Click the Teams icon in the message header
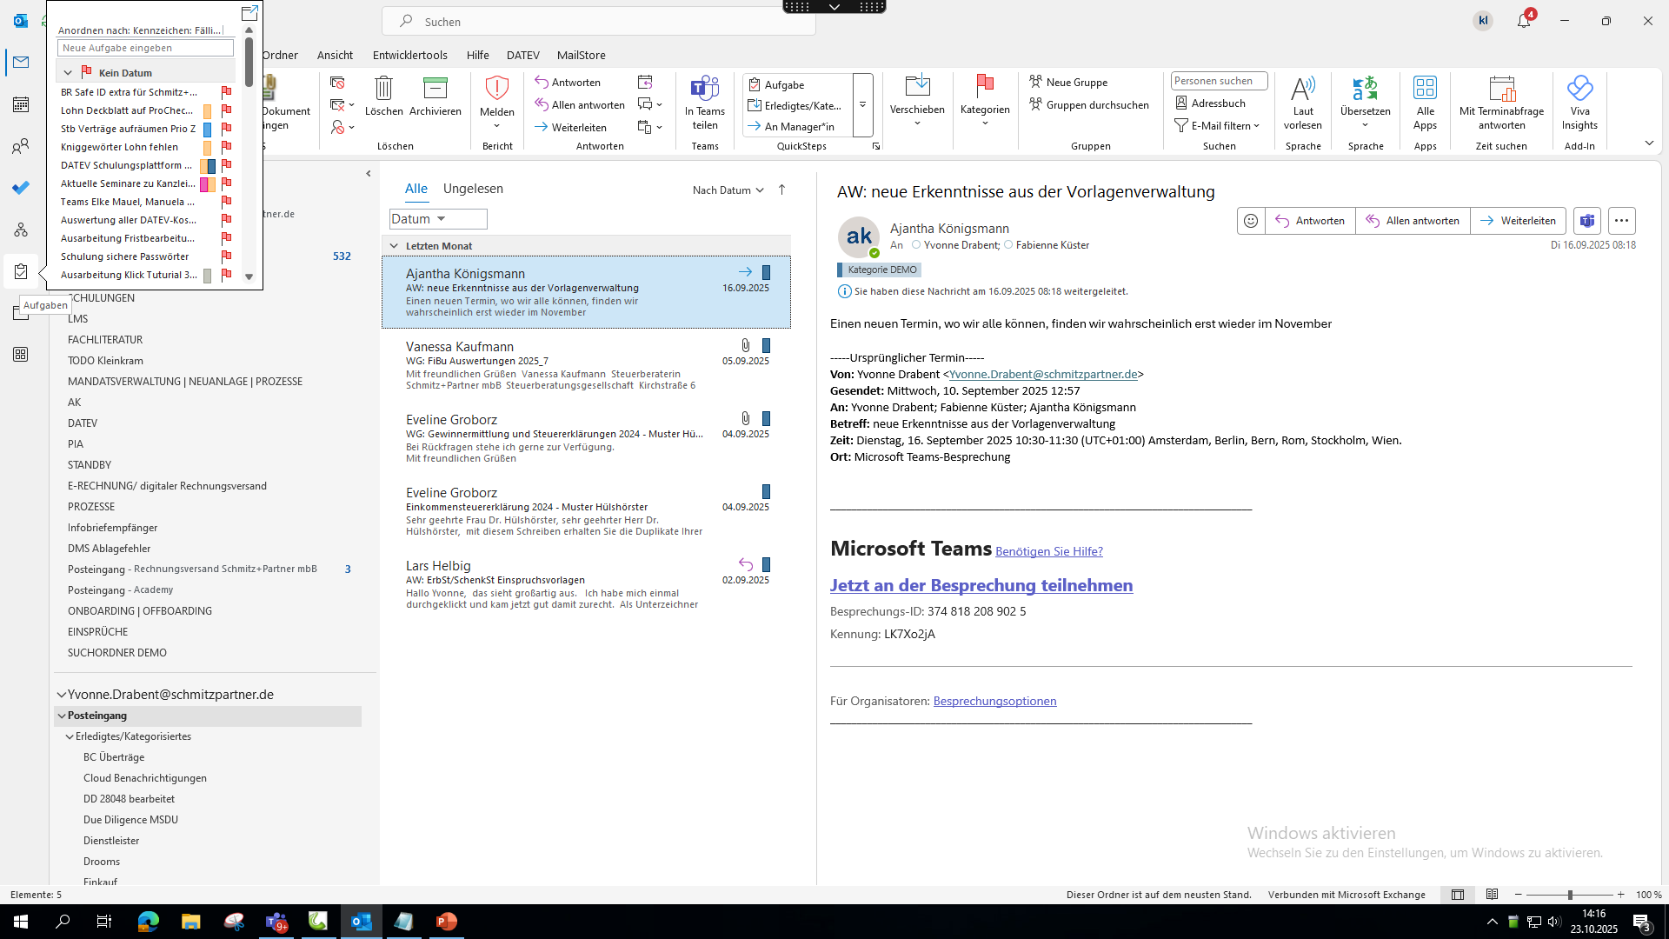 tap(1587, 221)
